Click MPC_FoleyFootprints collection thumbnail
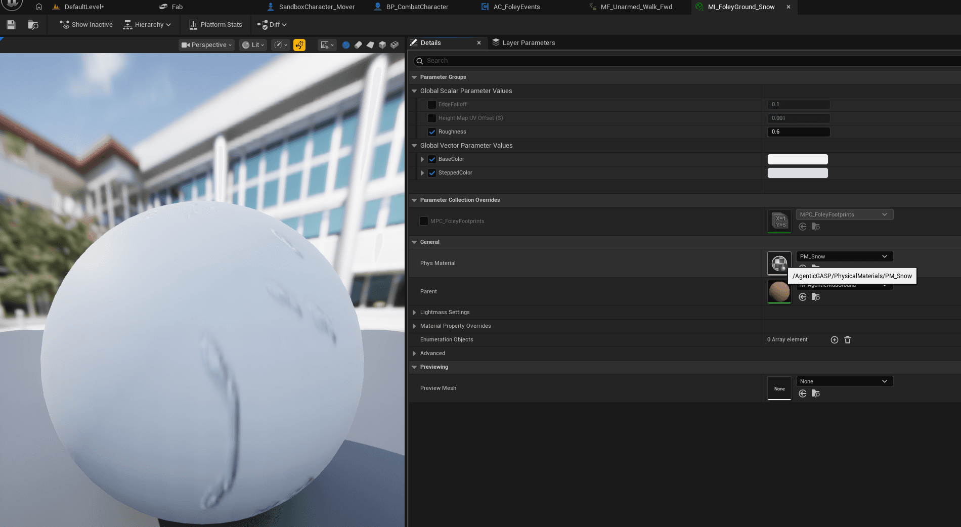The image size is (961, 527). click(779, 222)
